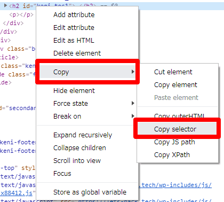This screenshot has height=202, width=224.
Task: Select Store as global variable
Action: (x=87, y=192)
